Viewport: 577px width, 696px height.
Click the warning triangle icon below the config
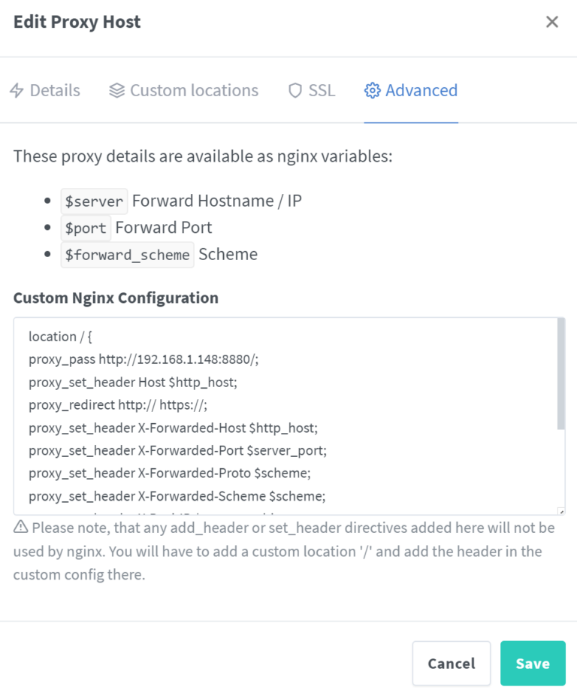[x=20, y=527]
